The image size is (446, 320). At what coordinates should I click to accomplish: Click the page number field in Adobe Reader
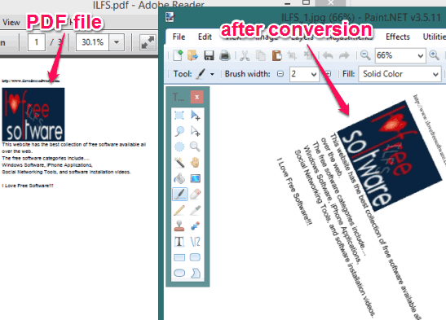click(37, 42)
